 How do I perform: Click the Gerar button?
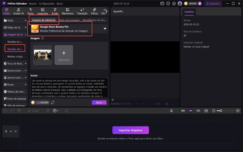pyautogui.click(x=99, y=103)
